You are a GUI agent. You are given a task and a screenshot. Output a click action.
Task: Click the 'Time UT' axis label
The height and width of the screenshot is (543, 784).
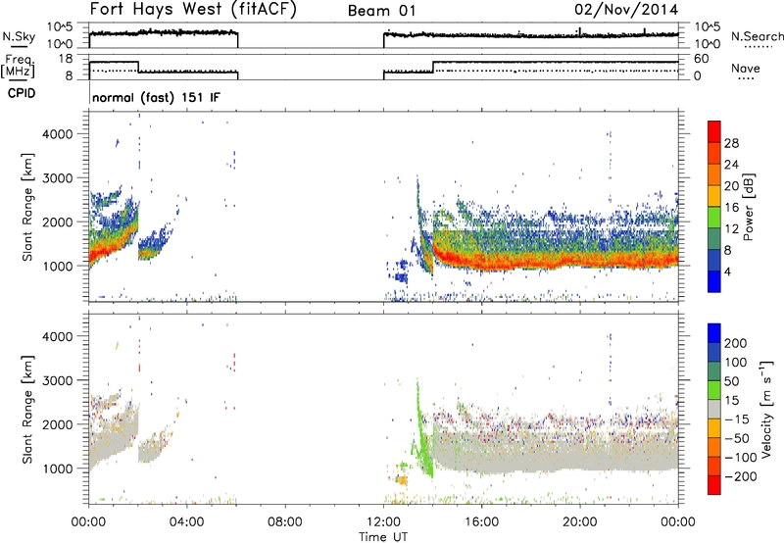point(383,537)
